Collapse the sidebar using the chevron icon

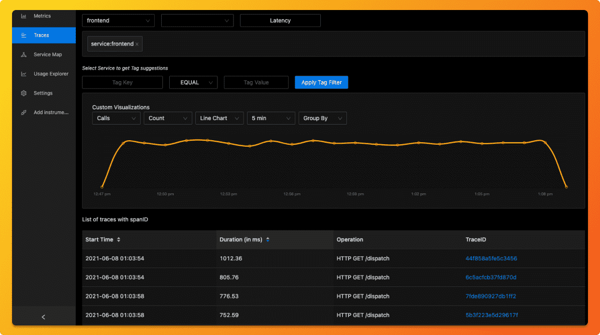(x=43, y=317)
